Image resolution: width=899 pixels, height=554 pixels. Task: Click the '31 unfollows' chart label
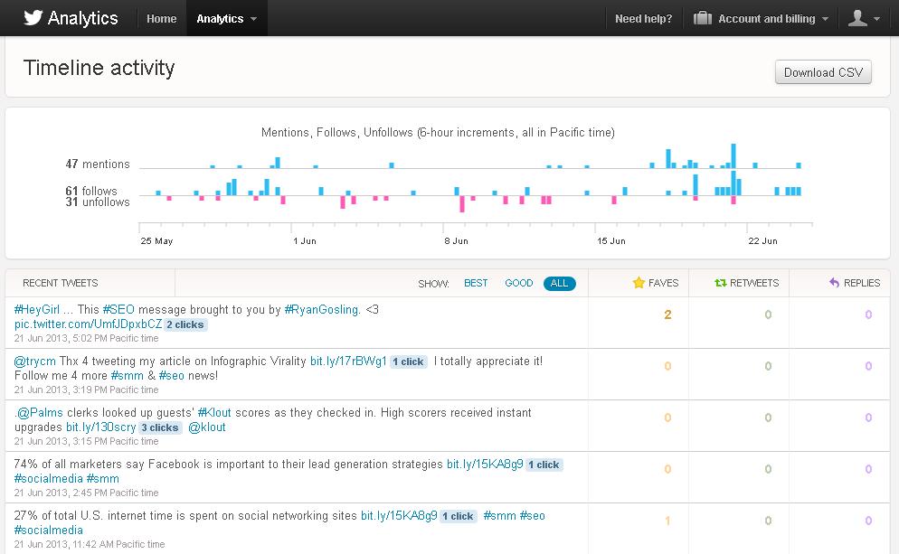click(98, 202)
